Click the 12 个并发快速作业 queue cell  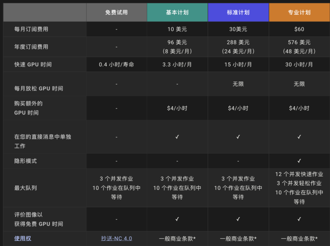pyautogui.click(x=299, y=188)
